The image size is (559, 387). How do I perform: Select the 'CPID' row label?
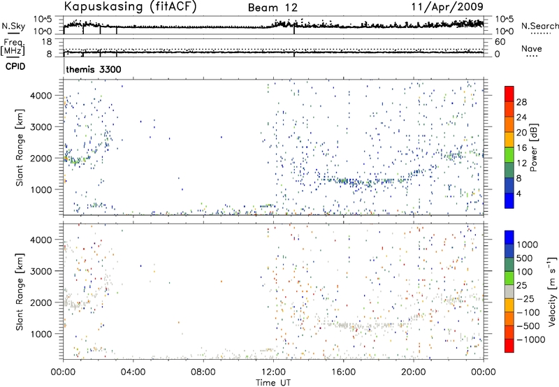tap(15, 66)
